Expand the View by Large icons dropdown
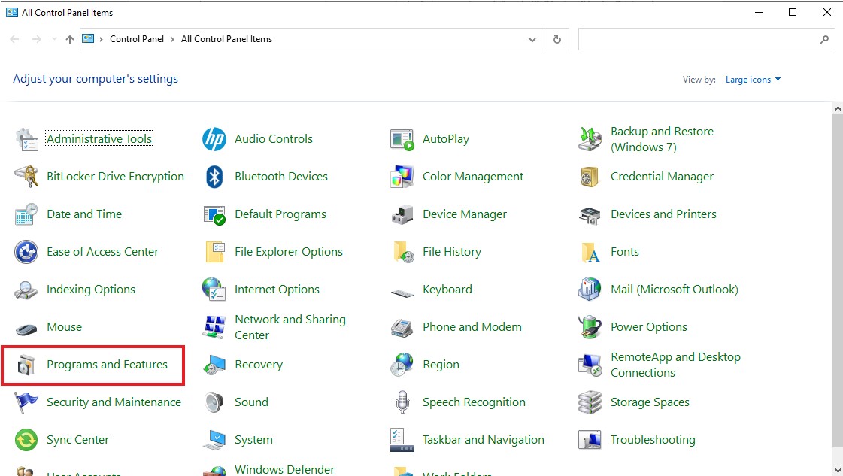The width and height of the screenshot is (843, 476). (x=753, y=80)
